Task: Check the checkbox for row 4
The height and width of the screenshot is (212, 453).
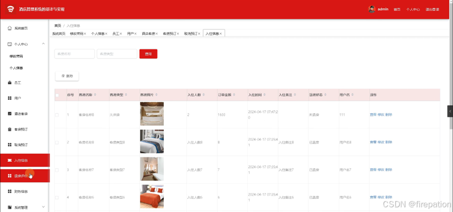Action: coord(57,197)
